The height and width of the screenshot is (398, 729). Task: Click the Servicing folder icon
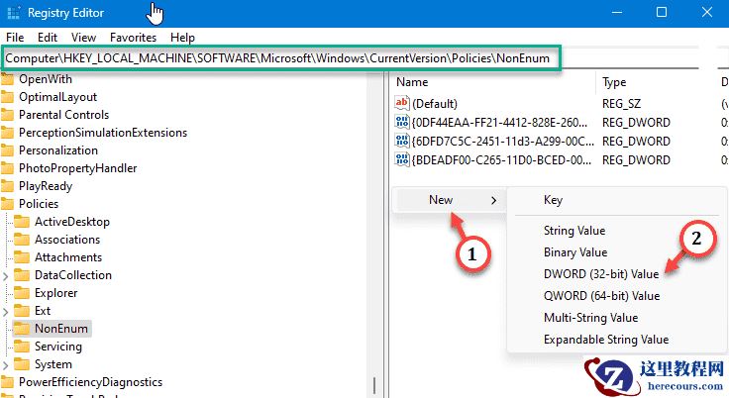[22, 347]
